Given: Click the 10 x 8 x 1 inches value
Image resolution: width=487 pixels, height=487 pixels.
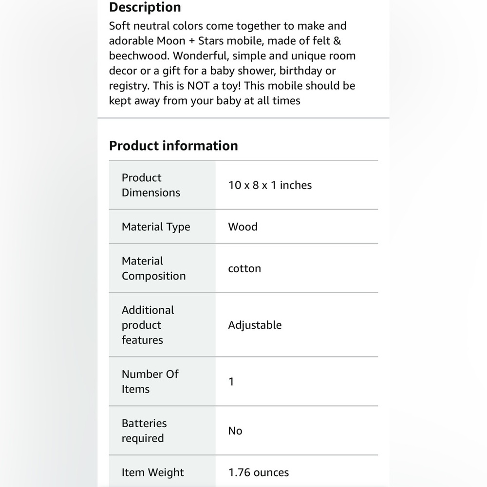Looking at the screenshot, I should click(x=270, y=185).
